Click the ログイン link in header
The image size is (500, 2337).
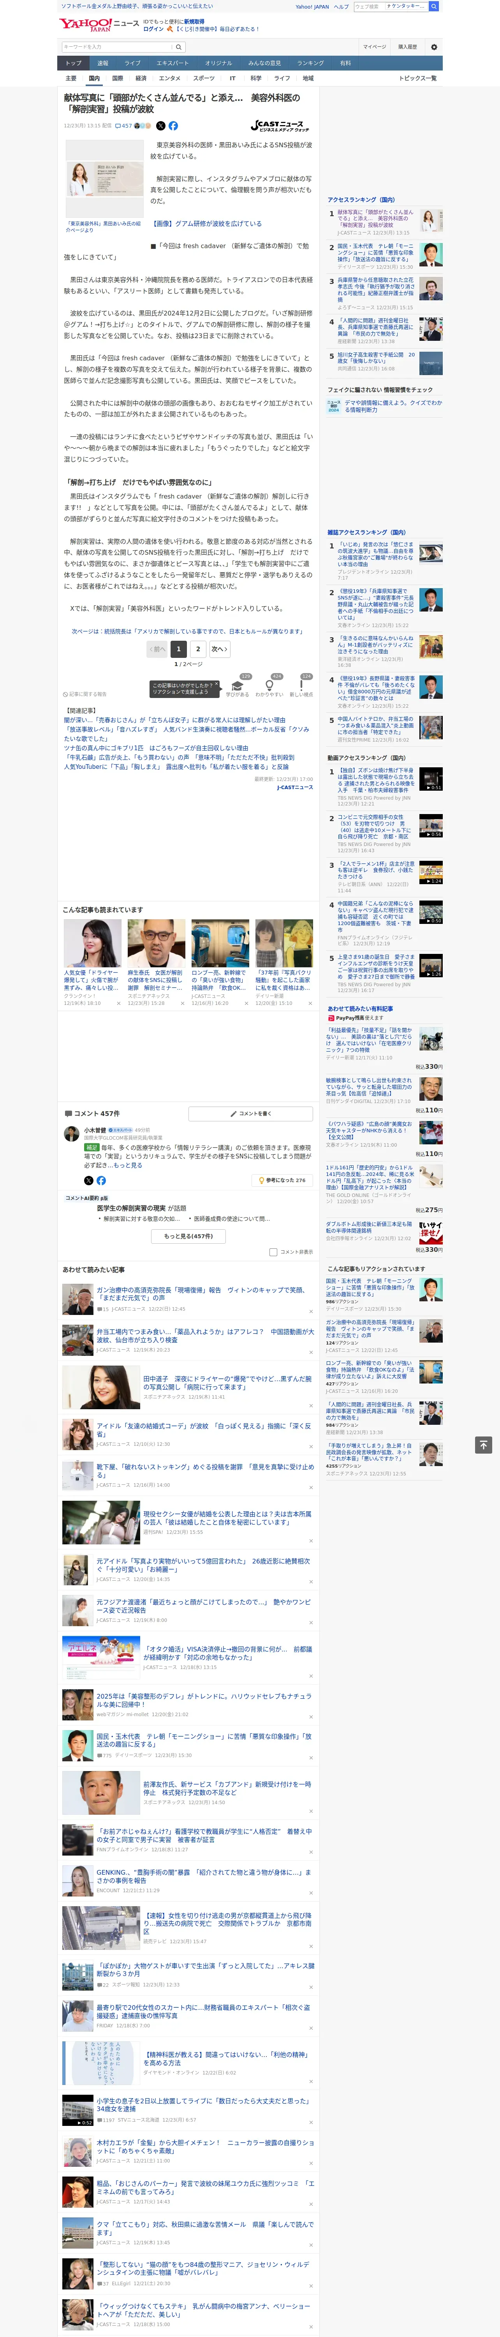pos(153,29)
